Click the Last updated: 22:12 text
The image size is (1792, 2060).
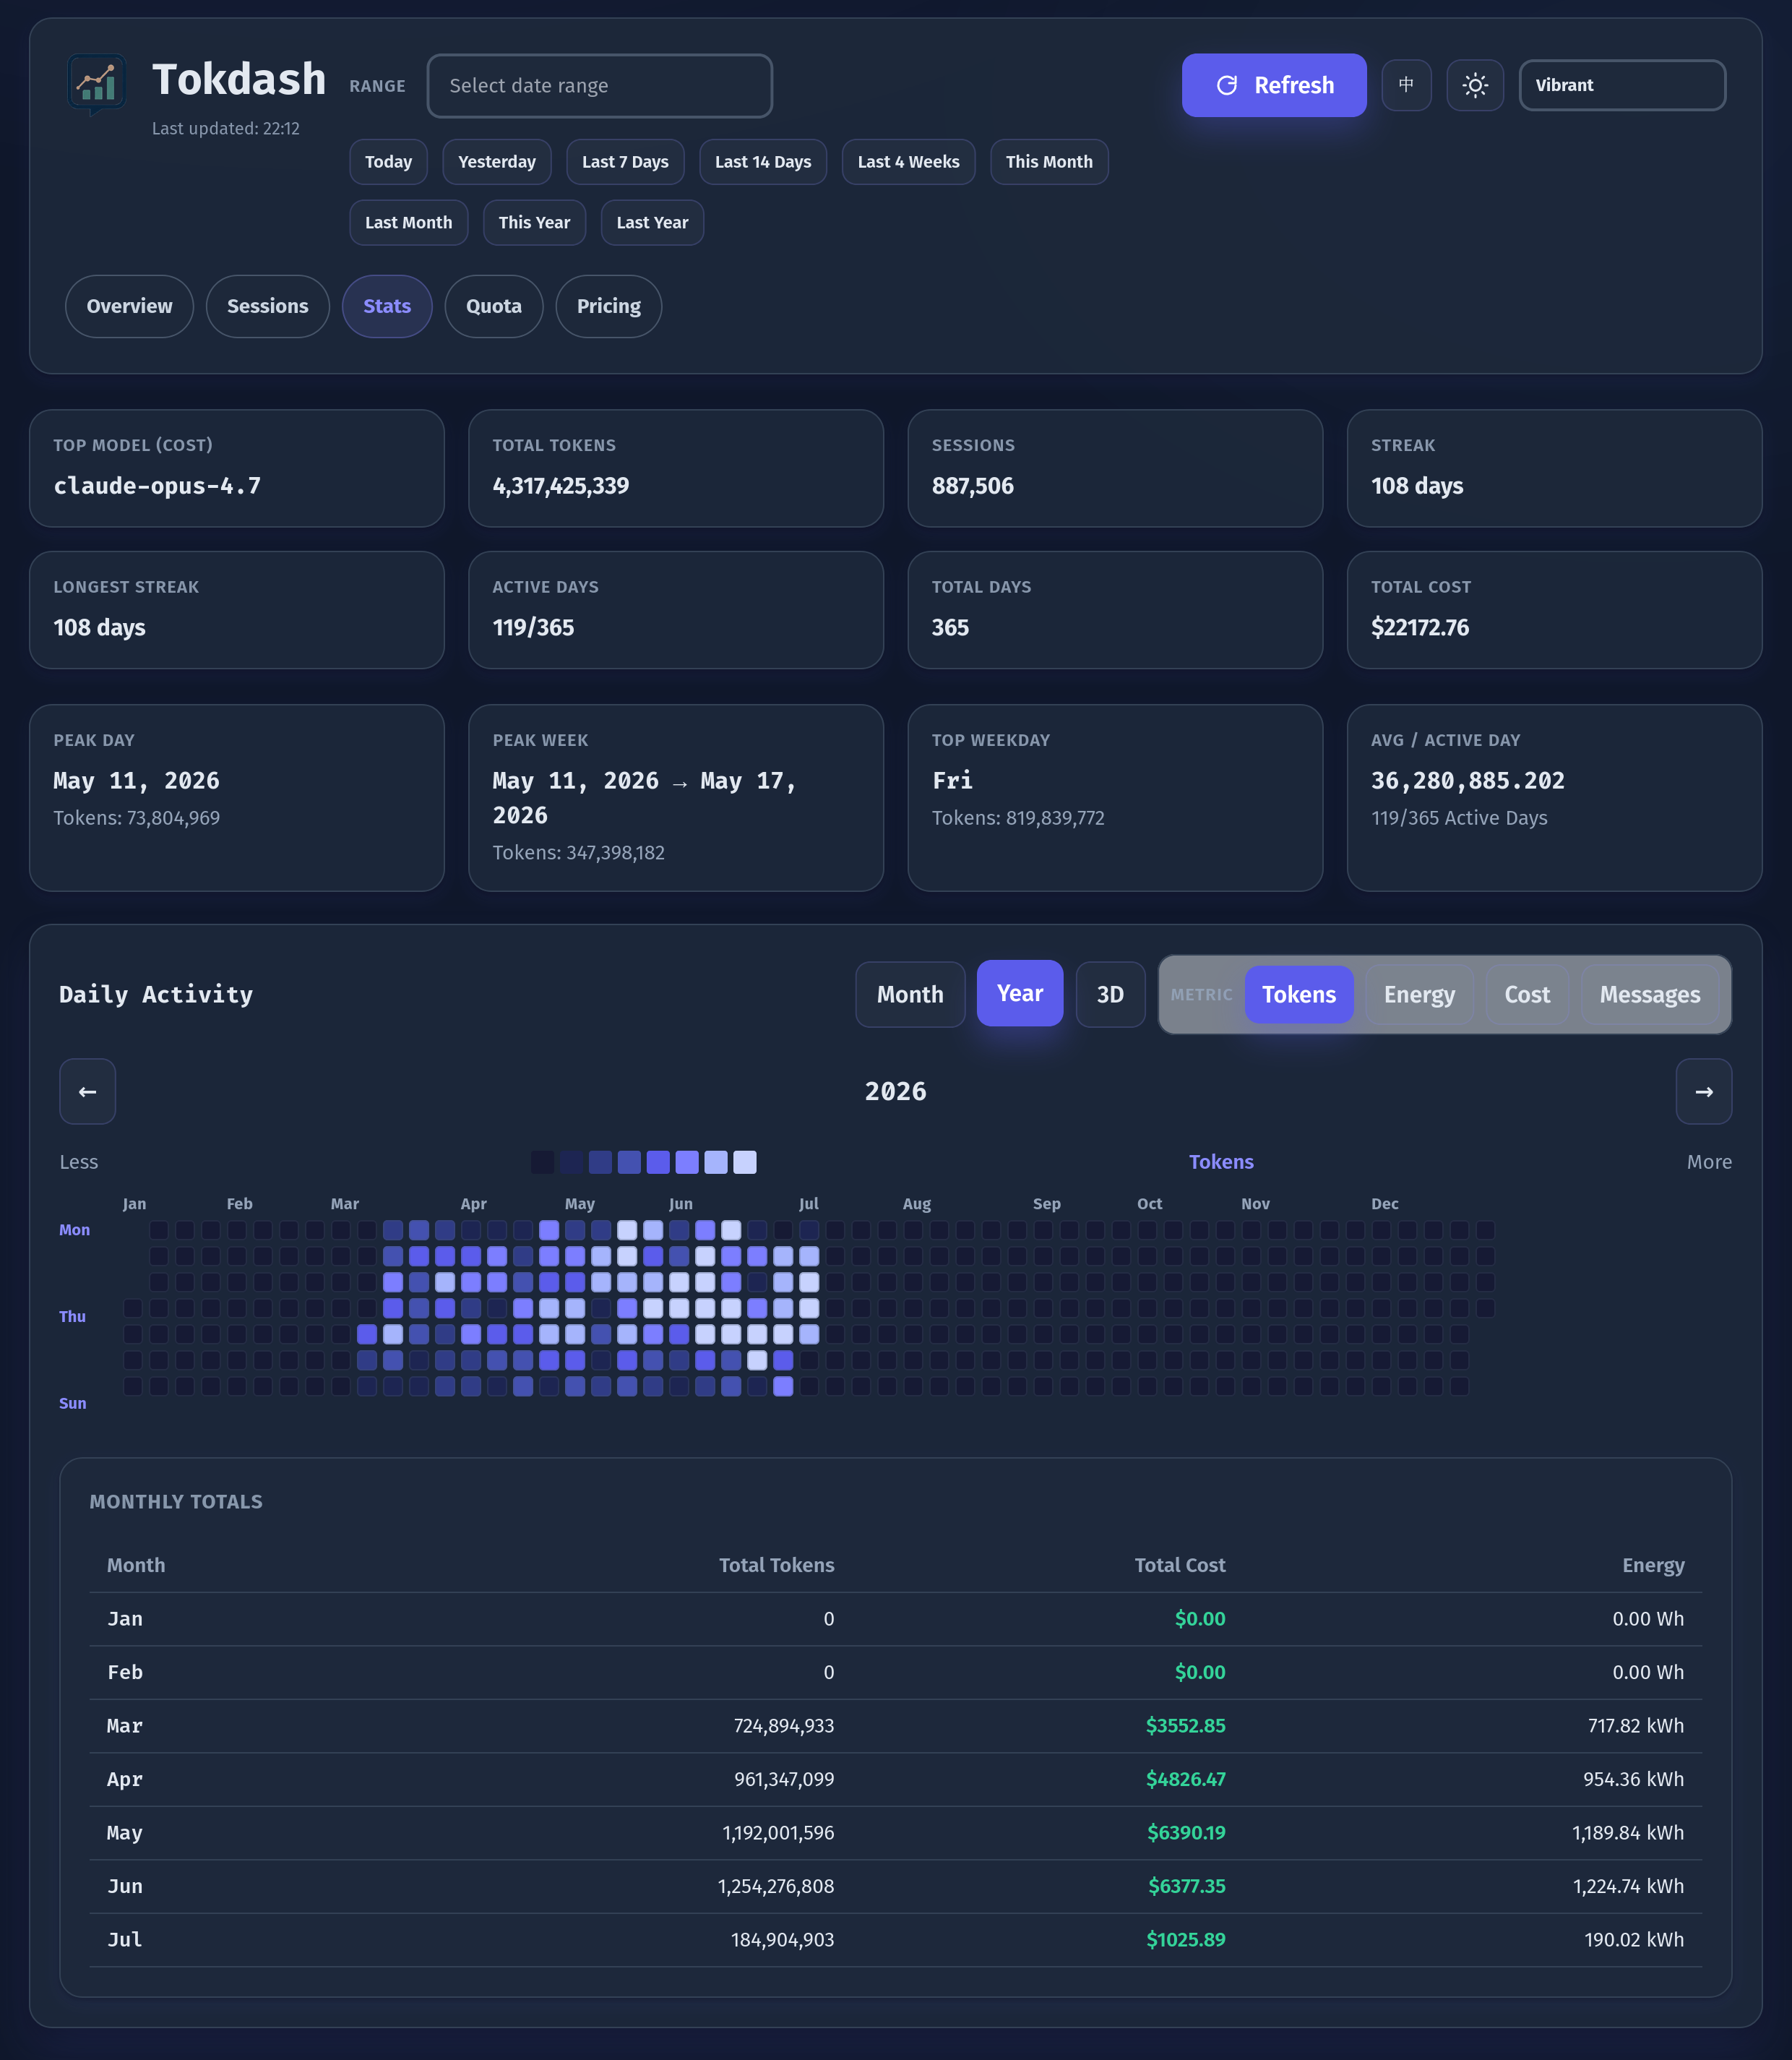point(226,129)
